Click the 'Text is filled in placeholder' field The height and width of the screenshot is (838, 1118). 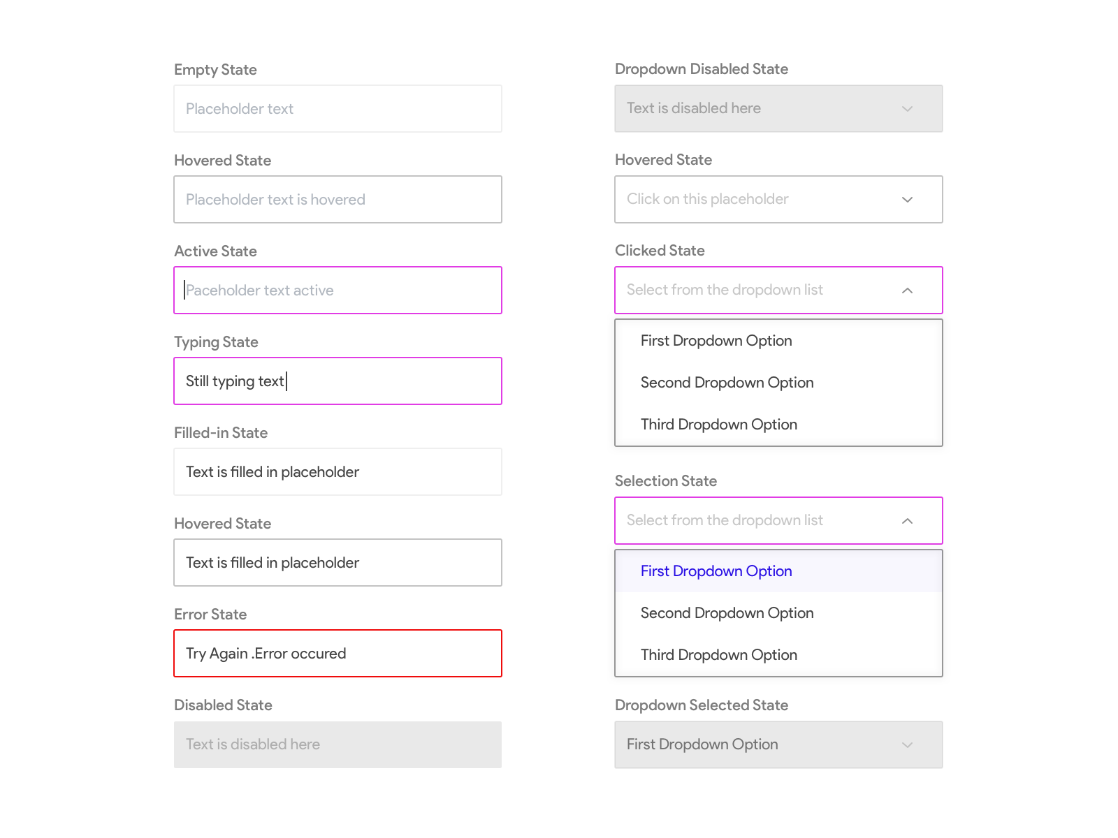[337, 471]
